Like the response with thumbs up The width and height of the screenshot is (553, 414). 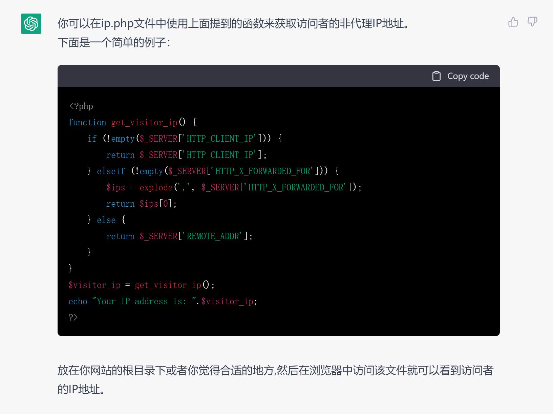click(513, 22)
